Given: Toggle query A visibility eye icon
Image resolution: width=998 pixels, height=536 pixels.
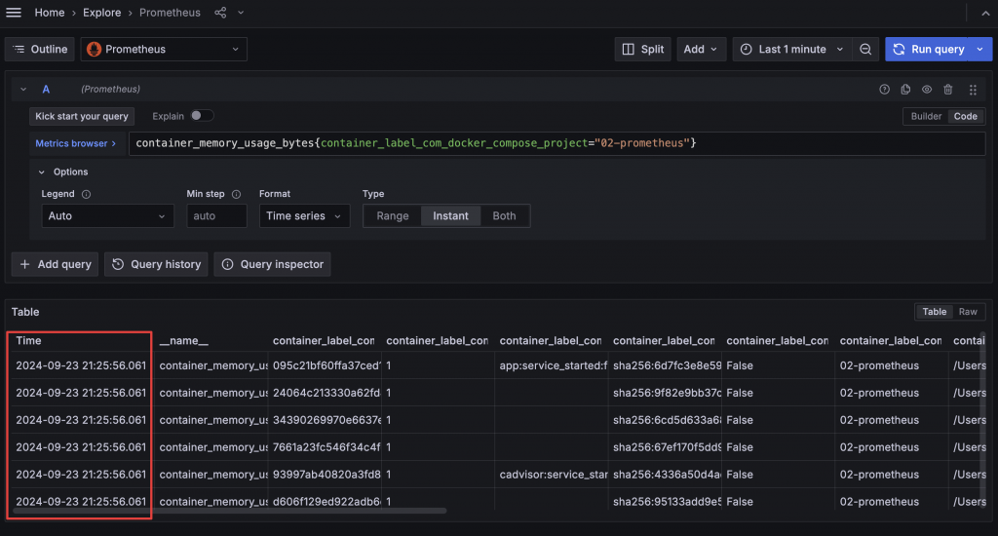Looking at the screenshot, I should click(x=927, y=89).
